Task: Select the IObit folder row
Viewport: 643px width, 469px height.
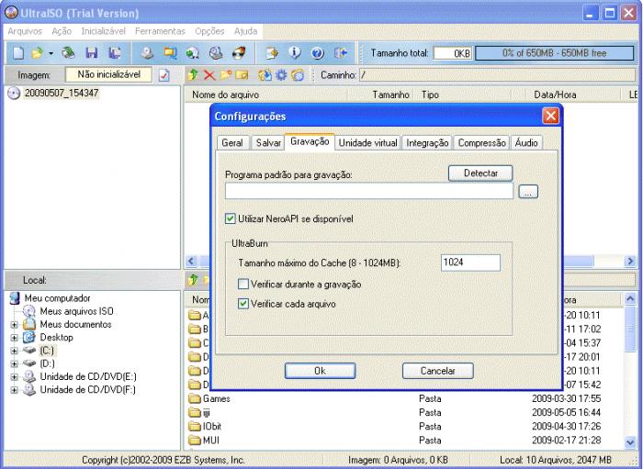Action: tap(404, 427)
